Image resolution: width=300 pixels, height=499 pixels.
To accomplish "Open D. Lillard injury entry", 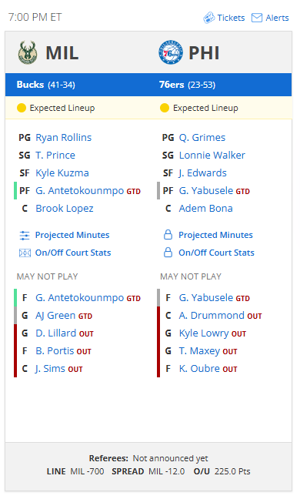I will [x=55, y=333].
